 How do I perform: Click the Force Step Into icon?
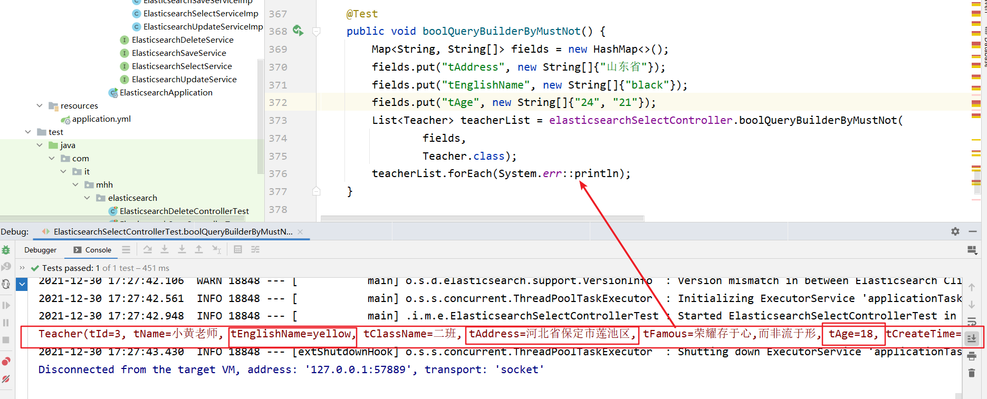[182, 250]
